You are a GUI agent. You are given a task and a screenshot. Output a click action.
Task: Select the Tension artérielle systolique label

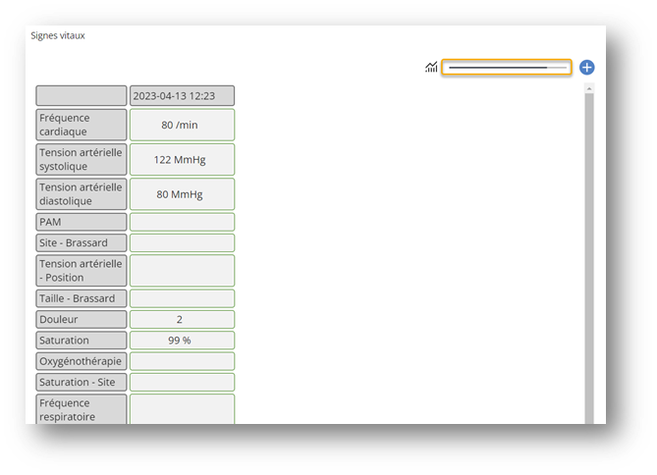(82, 159)
